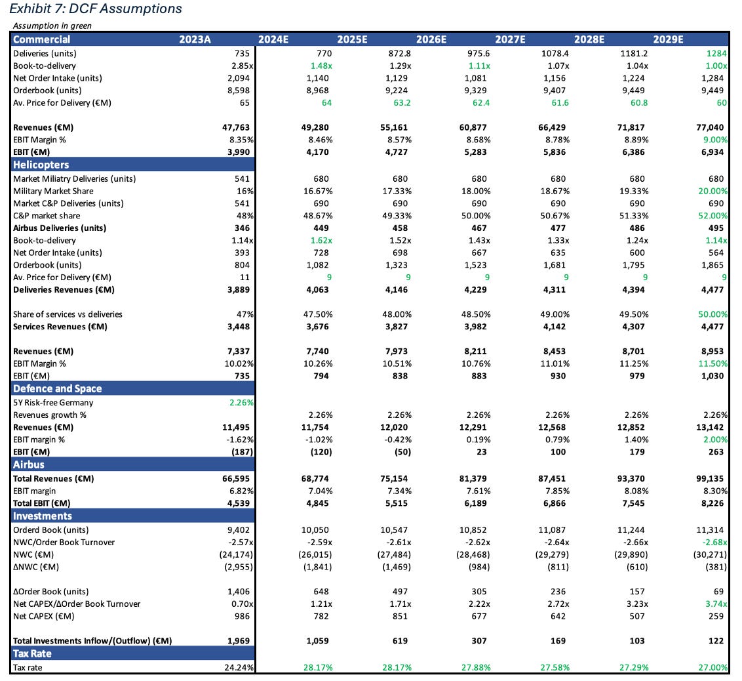Select the 'Total Revenues (€M)' row label

pyautogui.click(x=54, y=479)
